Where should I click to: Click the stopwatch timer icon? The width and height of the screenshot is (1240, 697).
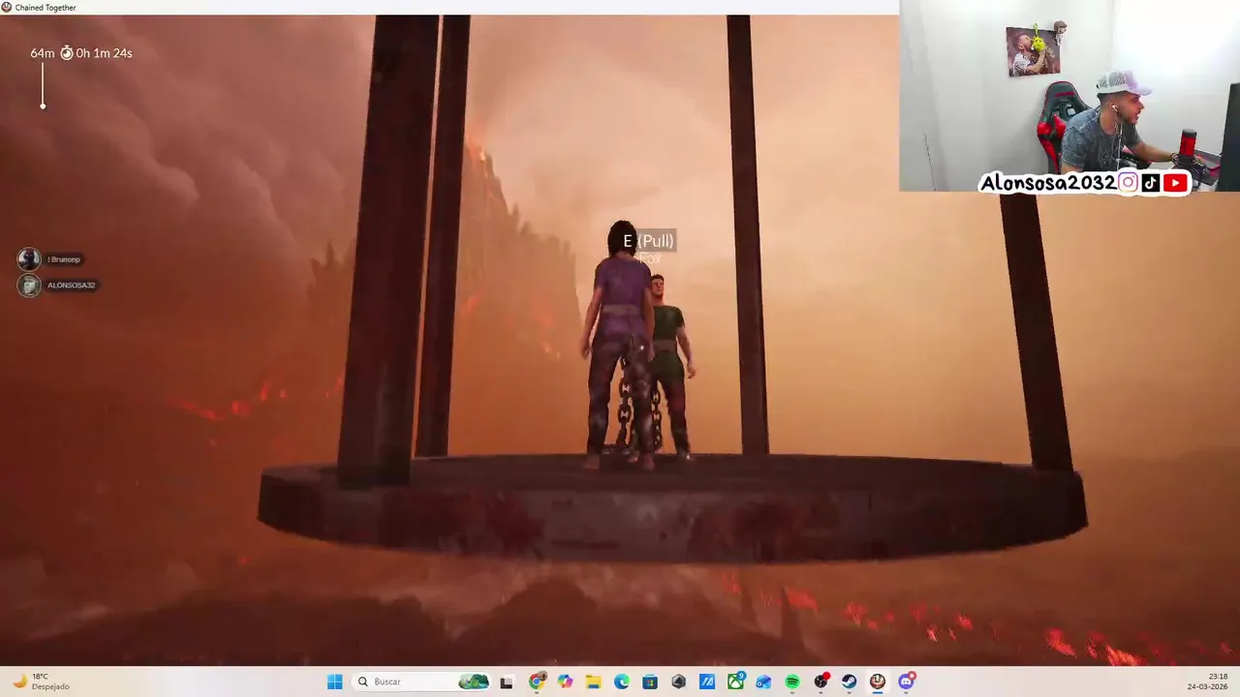point(67,53)
